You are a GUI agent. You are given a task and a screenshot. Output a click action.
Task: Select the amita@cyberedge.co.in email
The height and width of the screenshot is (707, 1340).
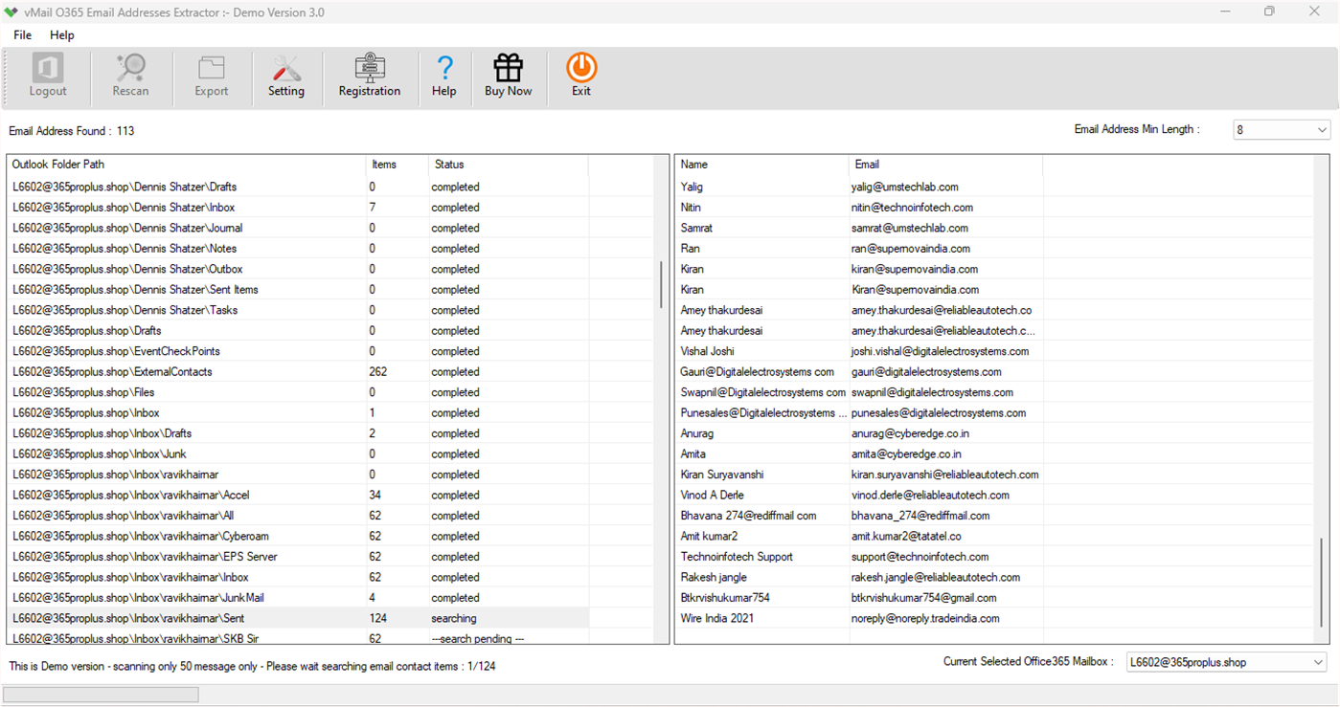906,454
